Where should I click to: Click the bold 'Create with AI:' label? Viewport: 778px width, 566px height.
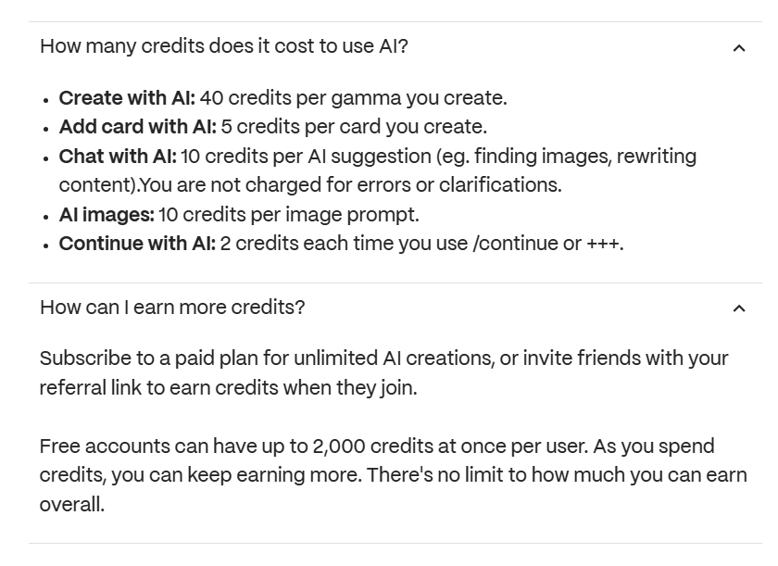point(127,98)
